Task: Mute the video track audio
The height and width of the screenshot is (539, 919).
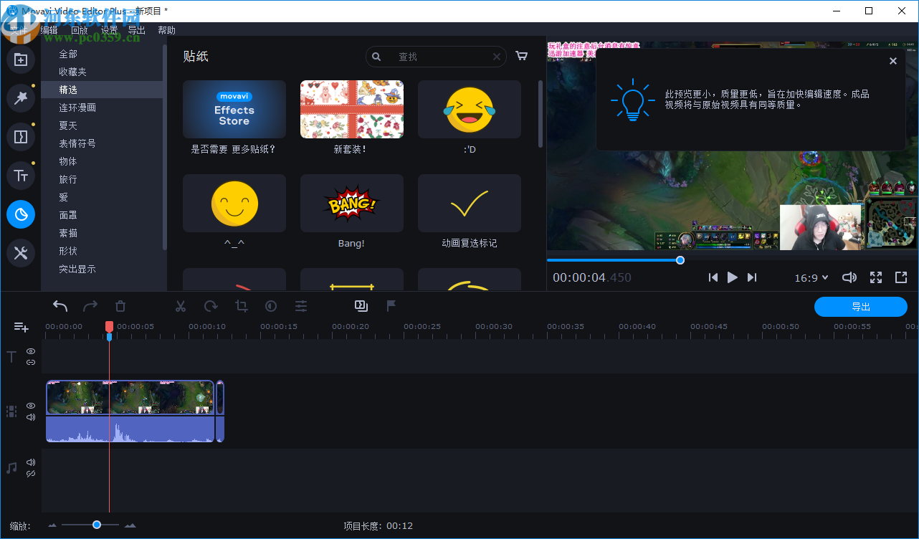Action: point(30,416)
